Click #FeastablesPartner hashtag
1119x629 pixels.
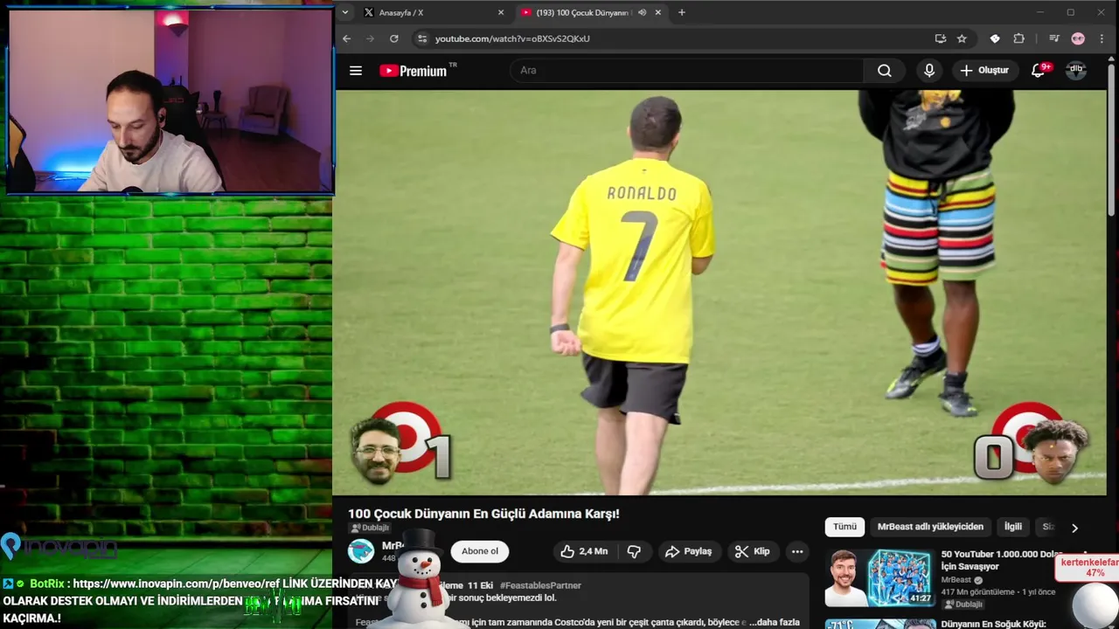(540, 585)
